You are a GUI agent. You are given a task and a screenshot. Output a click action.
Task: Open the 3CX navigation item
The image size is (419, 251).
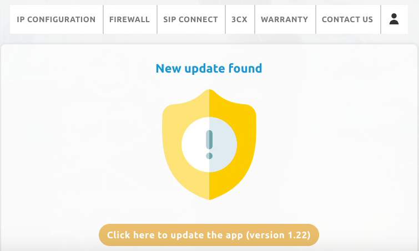click(239, 19)
